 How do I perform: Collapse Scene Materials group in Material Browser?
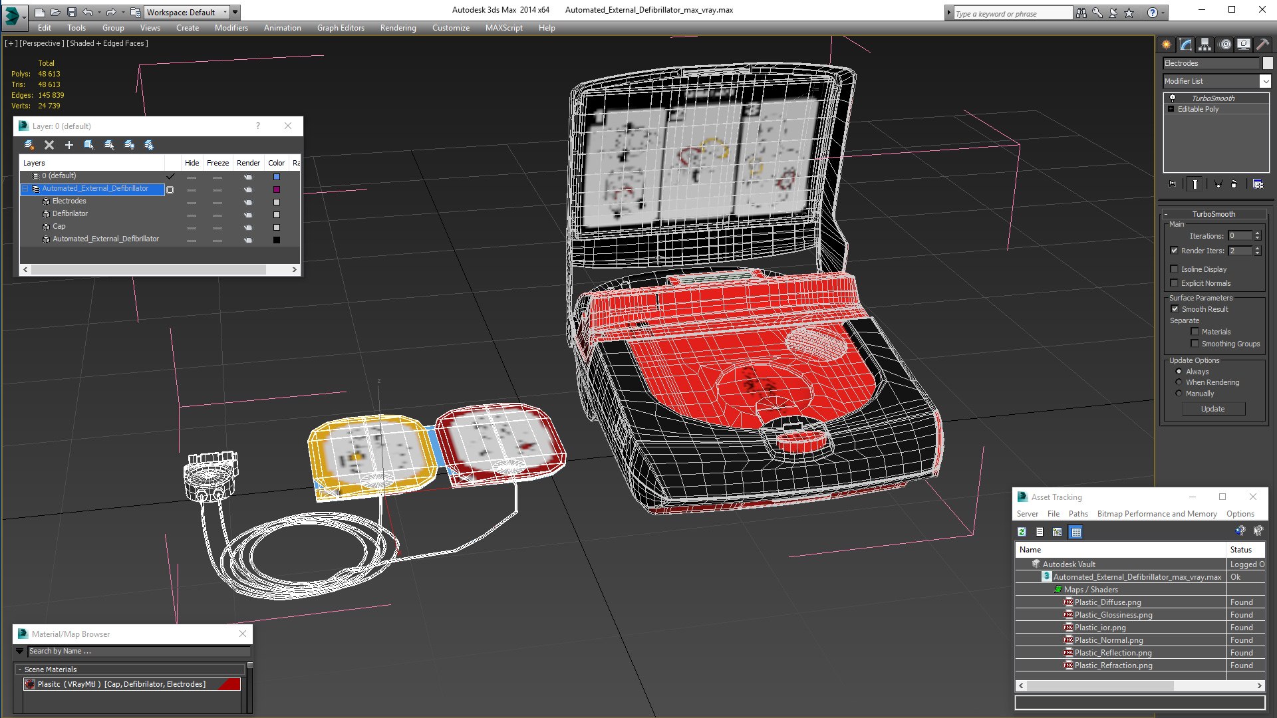(20, 669)
